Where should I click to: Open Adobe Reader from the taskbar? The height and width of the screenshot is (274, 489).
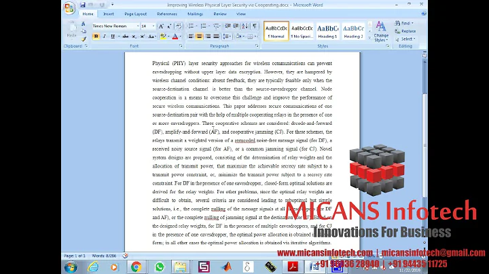click(x=293, y=267)
